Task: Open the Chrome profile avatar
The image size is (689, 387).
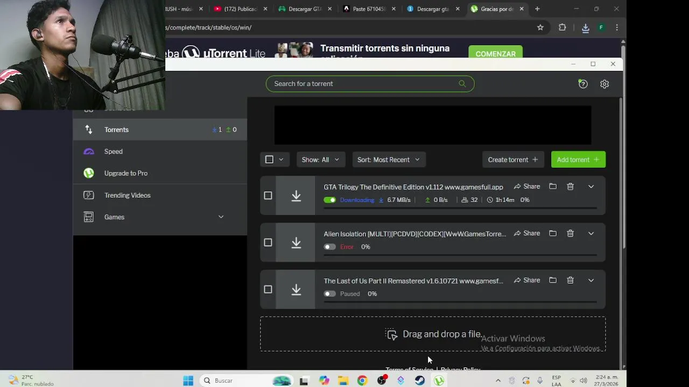Action: point(601,27)
